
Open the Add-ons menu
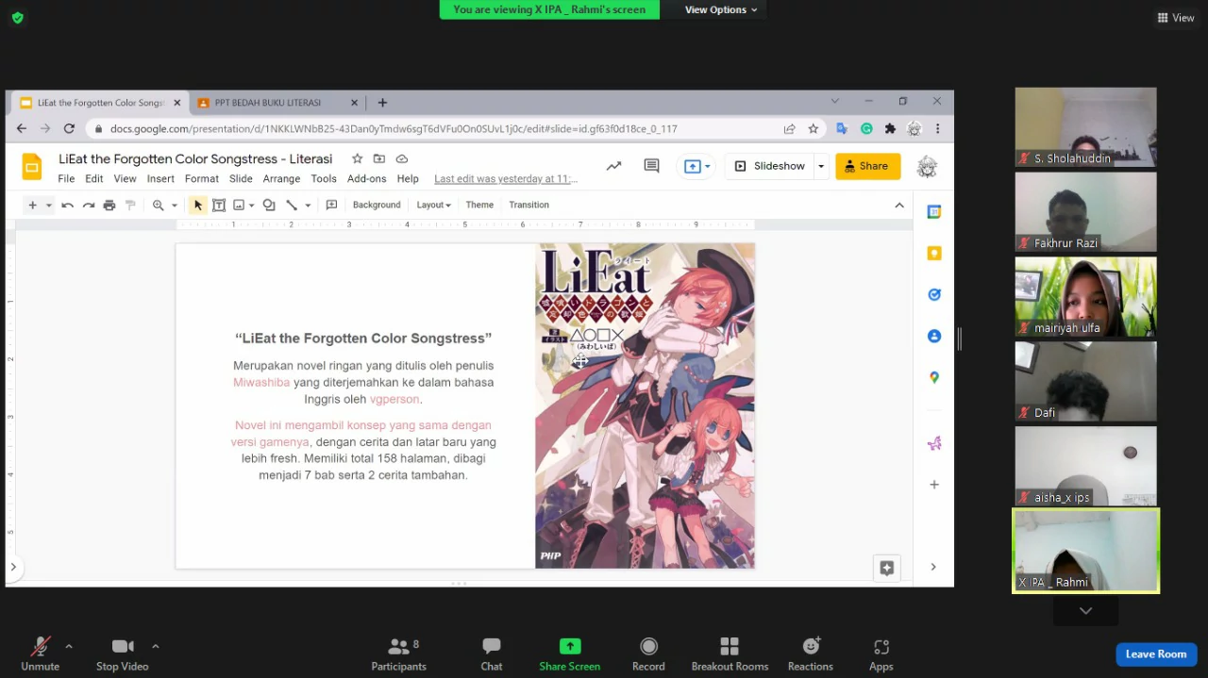click(366, 179)
